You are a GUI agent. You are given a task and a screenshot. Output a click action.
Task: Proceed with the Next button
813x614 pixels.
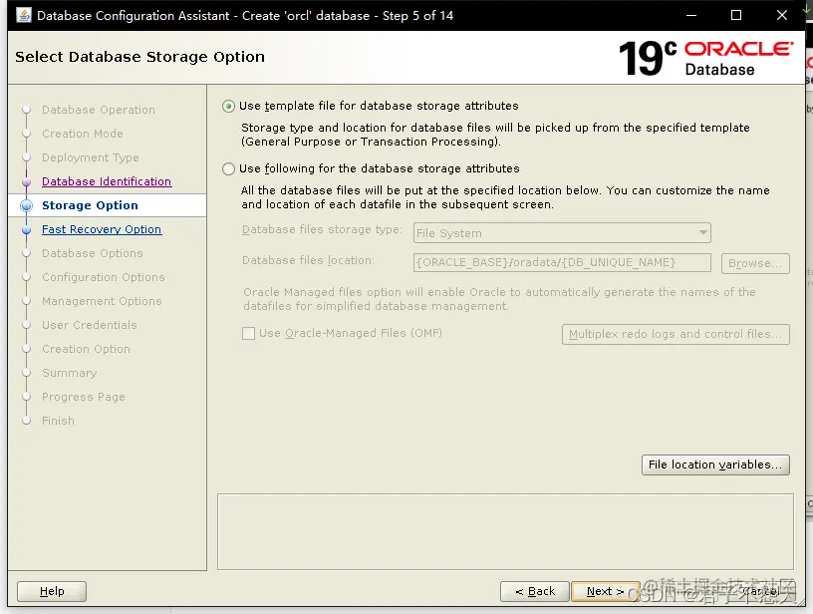click(x=605, y=591)
